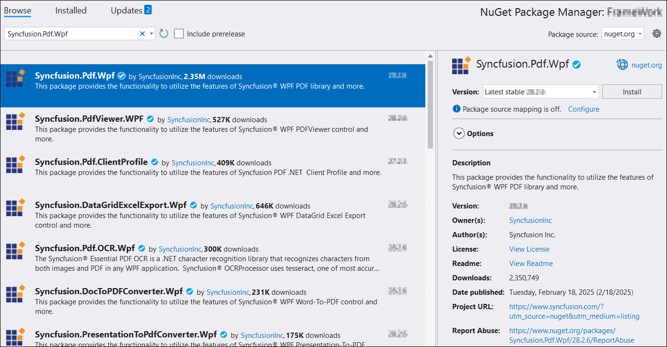The width and height of the screenshot is (667, 347).
Task: Switch to the Browse tab
Action: [x=18, y=10]
